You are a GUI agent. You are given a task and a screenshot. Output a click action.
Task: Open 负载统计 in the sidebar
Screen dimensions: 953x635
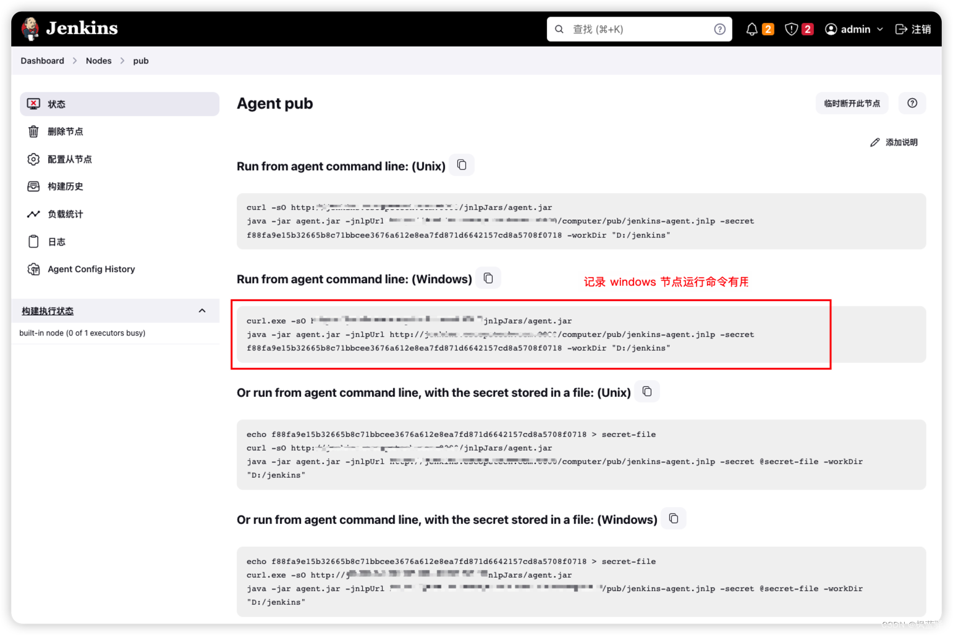[x=120, y=214]
